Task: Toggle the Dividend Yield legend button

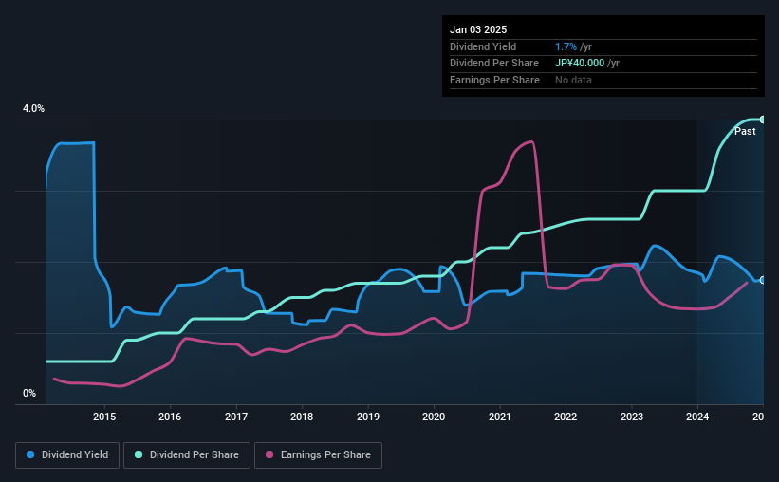Action: click(x=67, y=455)
